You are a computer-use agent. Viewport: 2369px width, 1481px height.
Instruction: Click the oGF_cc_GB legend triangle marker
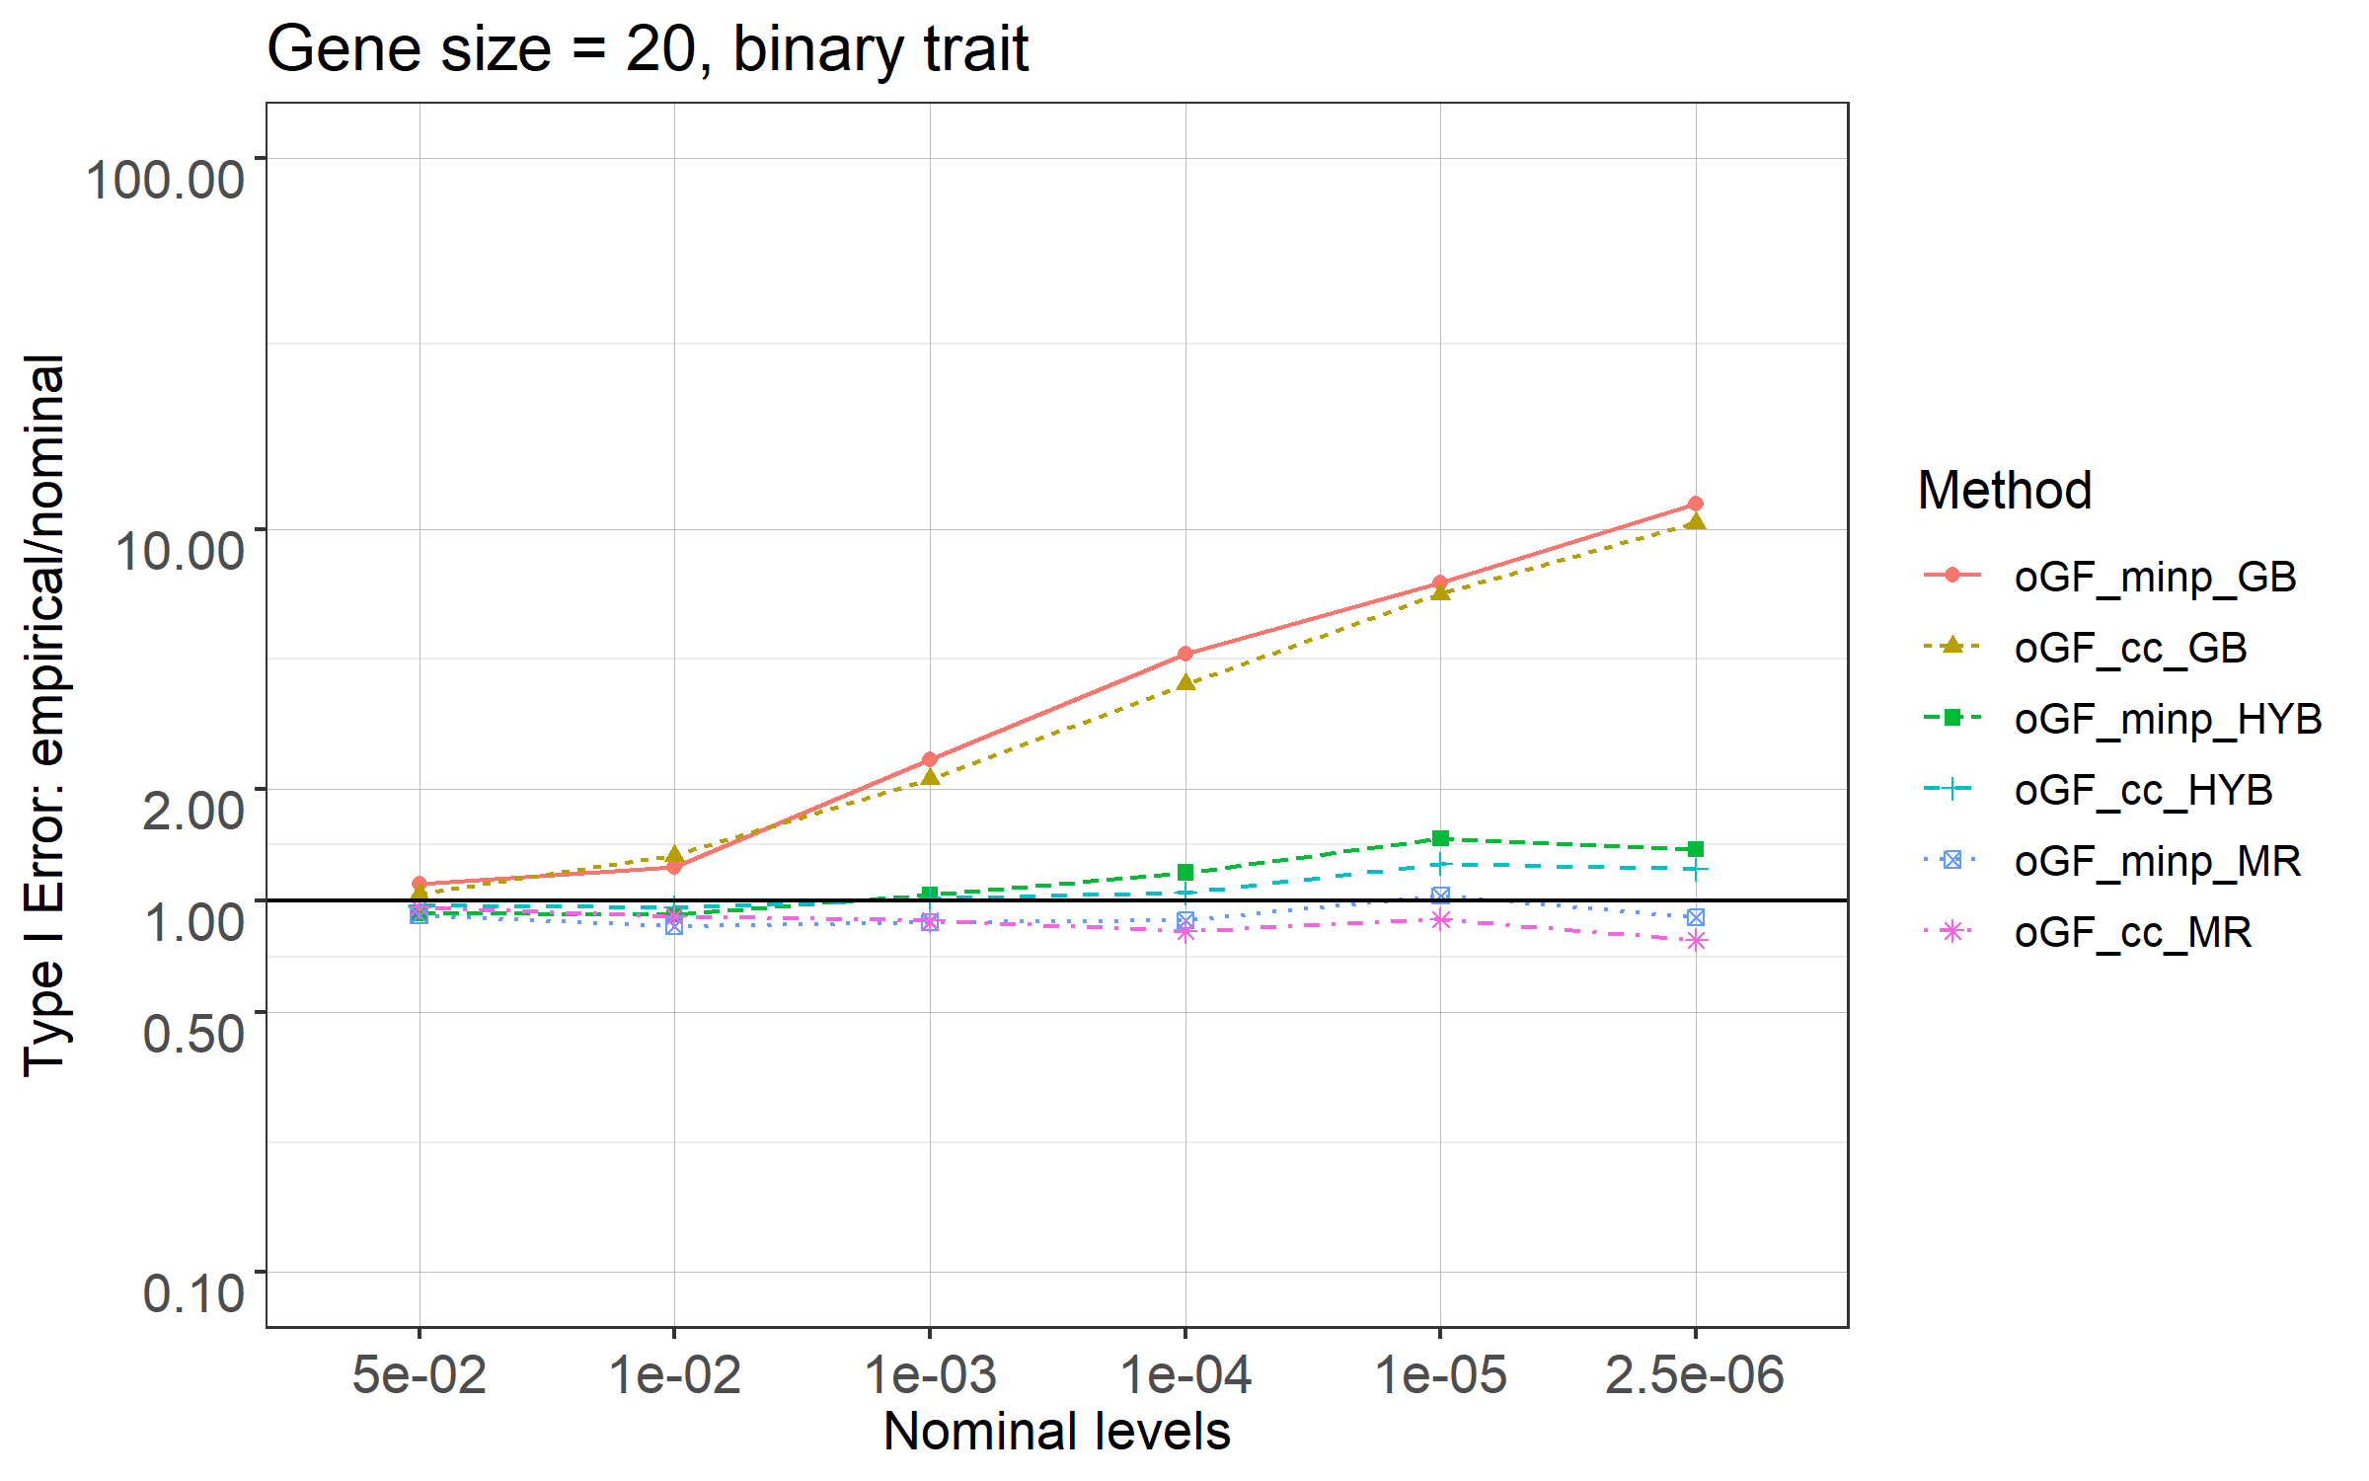tap(1951, 646)
